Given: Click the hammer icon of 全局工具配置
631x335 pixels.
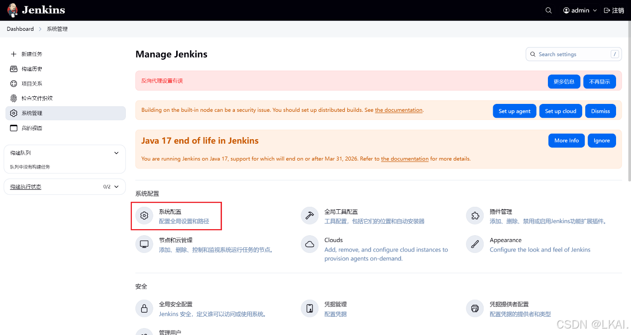Looking at the screenshot, I should click(x=310, y=216).
